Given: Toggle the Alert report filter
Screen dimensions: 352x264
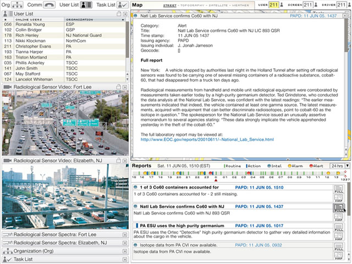Looking at the screenshot, I should (316, 166).
